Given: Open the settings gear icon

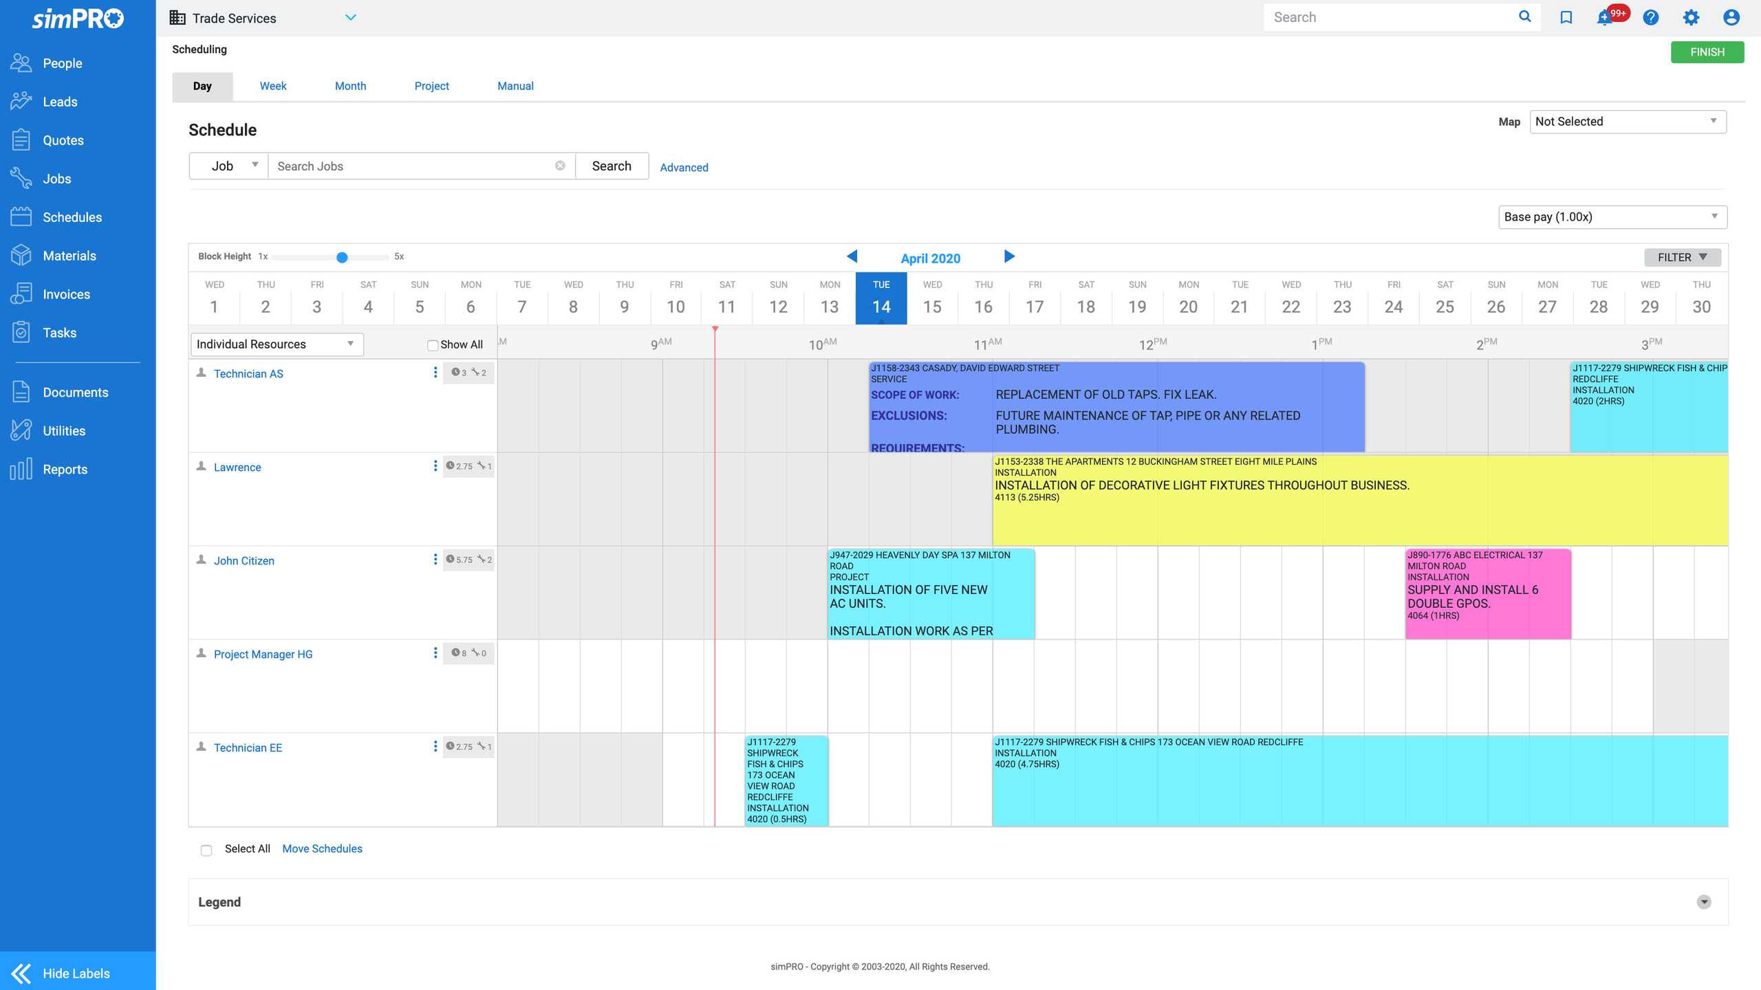Looking at the screenshot, I should tap(1691, 18).
